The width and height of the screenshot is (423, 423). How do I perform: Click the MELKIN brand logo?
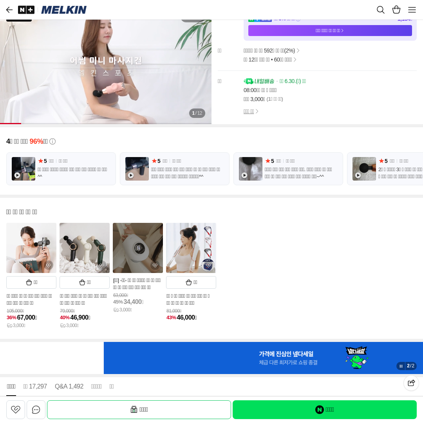64,10
